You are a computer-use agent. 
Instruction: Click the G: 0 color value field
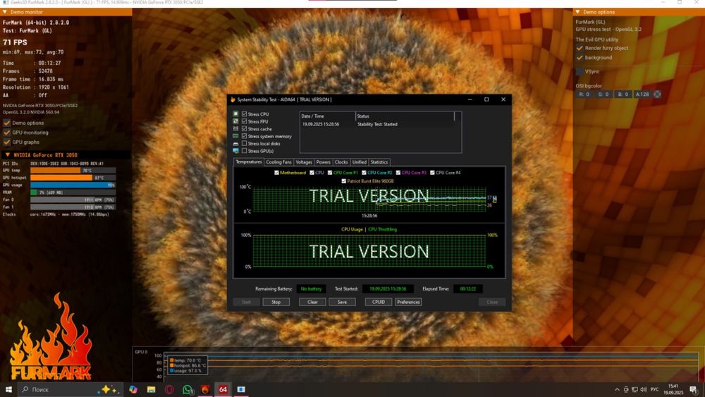[603, 94]
